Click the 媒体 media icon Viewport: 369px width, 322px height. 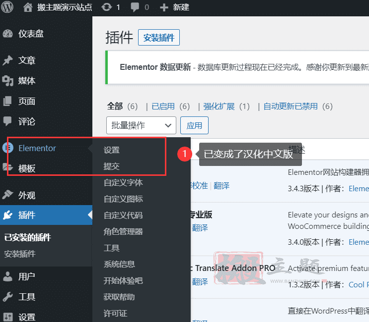(7, 81)
